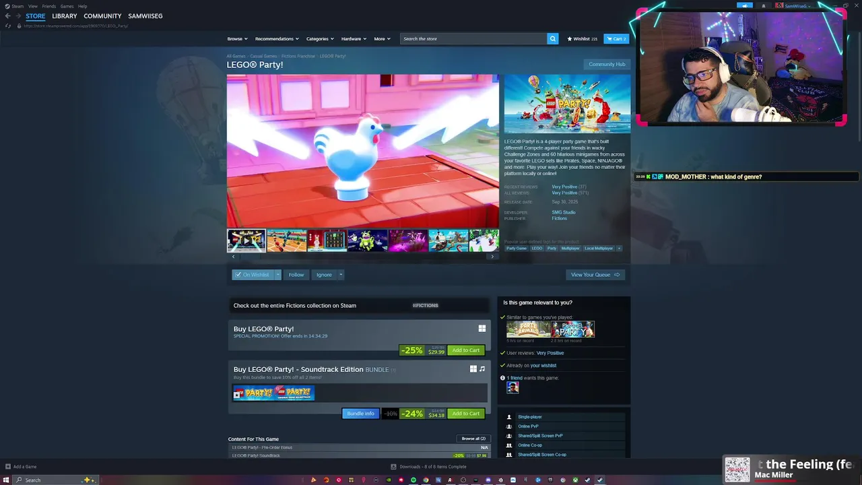Click the screenshot strip scrollbar handle
Image resolution: width=862 pixels, height=485 pixels.
point(251,256)
